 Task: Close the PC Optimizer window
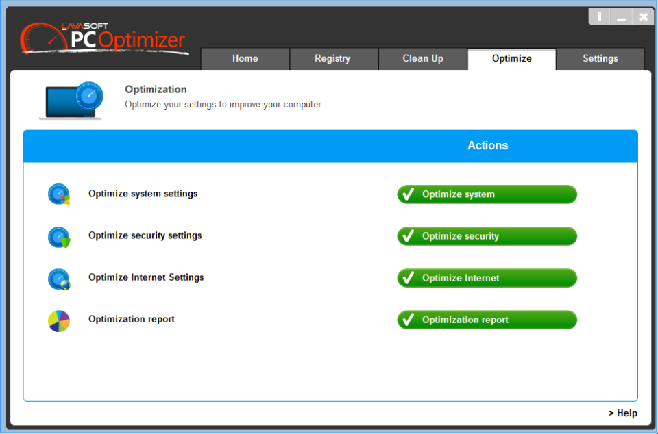pyautogui.click(x=644, y=16)
